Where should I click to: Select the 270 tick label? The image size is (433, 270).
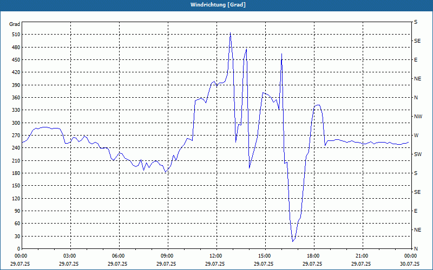(x=16, y=136)
